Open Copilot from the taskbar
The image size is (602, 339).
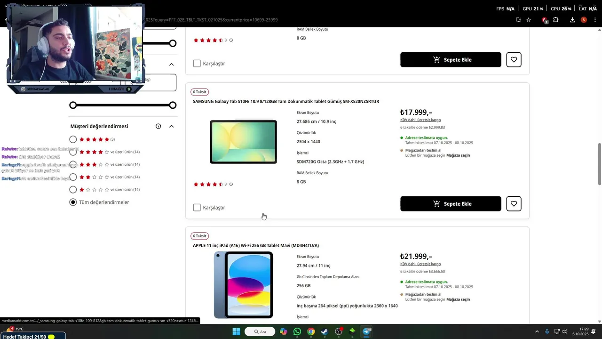283,331
